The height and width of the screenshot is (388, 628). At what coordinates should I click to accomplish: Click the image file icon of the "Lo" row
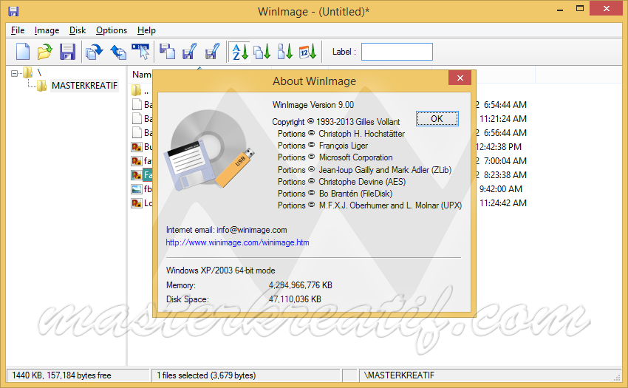pos(137,202)
